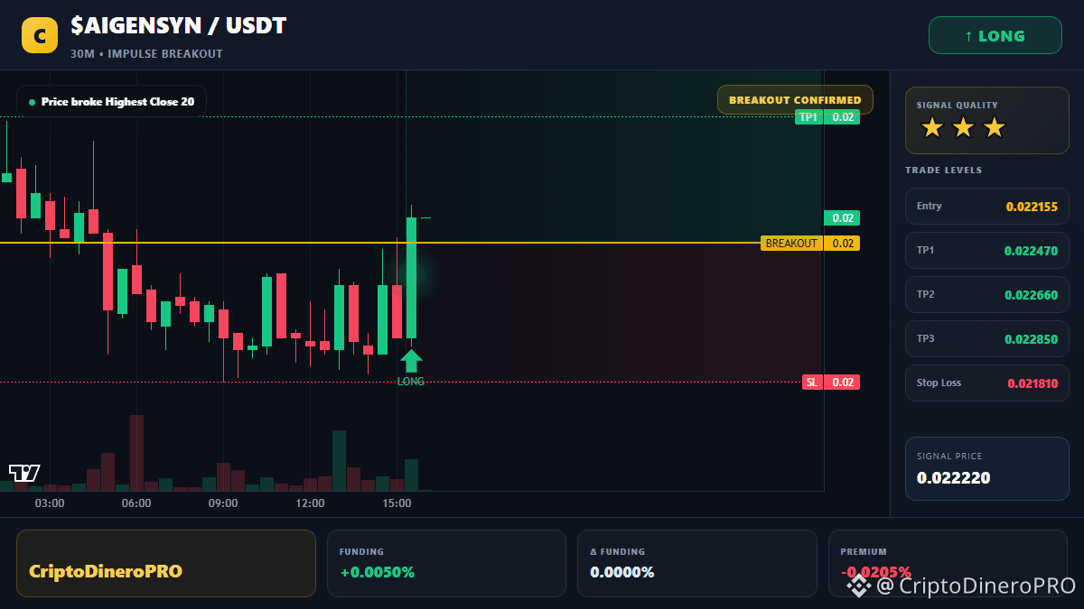Click the TRADE LEVELS heading
This screenshot has width=1084, height=609.
click(943, 170)
